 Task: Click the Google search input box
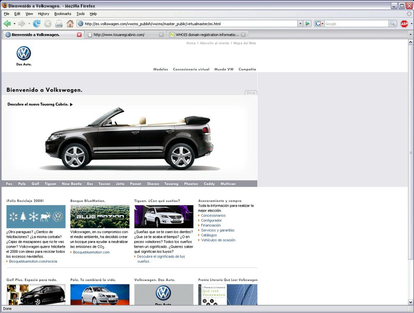[356, 24]
